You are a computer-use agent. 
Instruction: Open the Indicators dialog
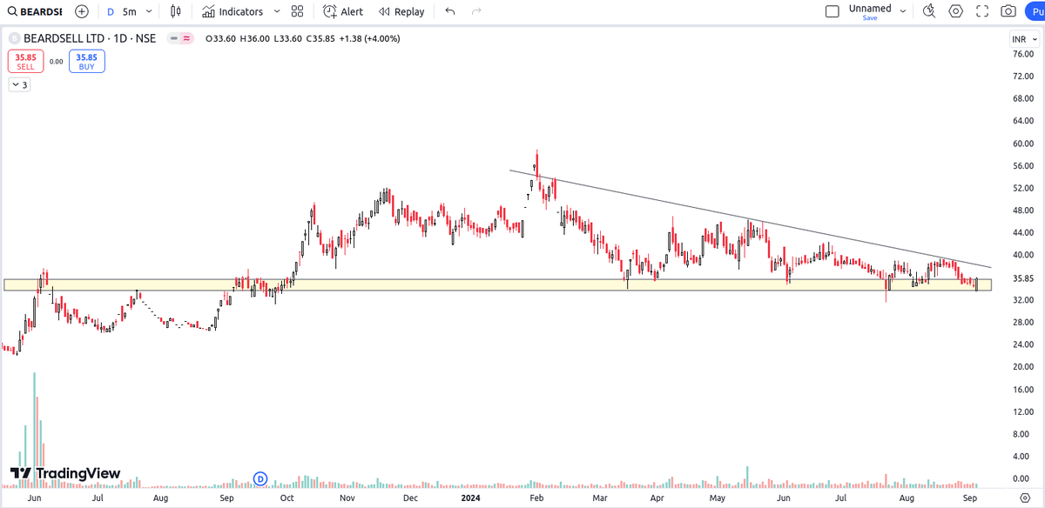(233, 11)
